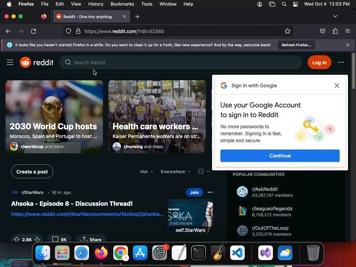
Task: Save page to Pocket
Action: click(322, 31)
